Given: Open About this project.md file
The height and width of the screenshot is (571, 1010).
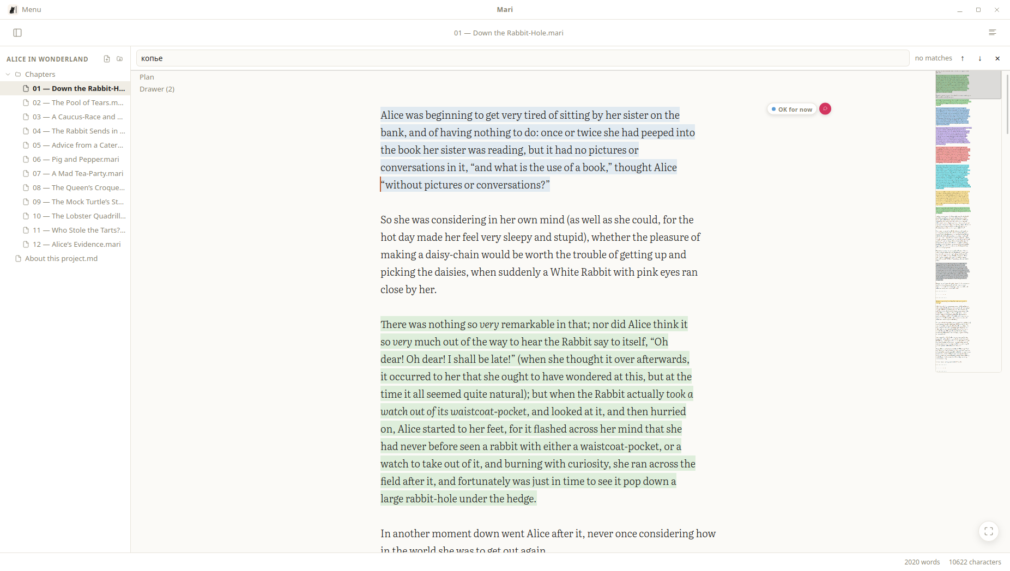Looking at the screenshot, I should coord(61,258).
